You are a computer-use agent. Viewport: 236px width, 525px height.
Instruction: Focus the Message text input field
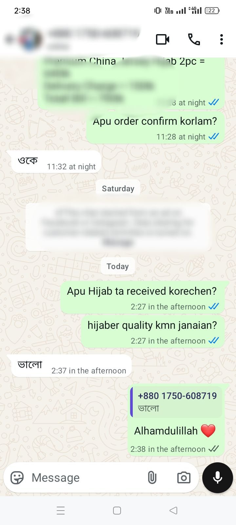pos(86,478)
